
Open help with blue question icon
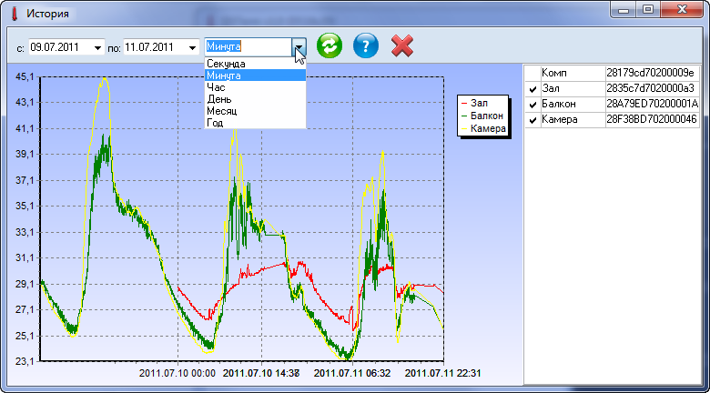click(x=365, y=46)
